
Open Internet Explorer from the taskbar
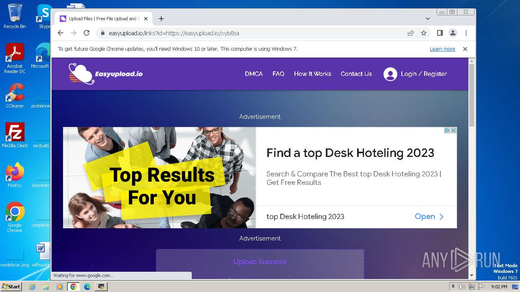(32, 287)
